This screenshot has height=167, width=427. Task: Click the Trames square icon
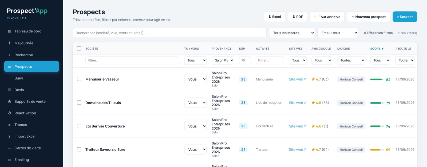[9, 125]
